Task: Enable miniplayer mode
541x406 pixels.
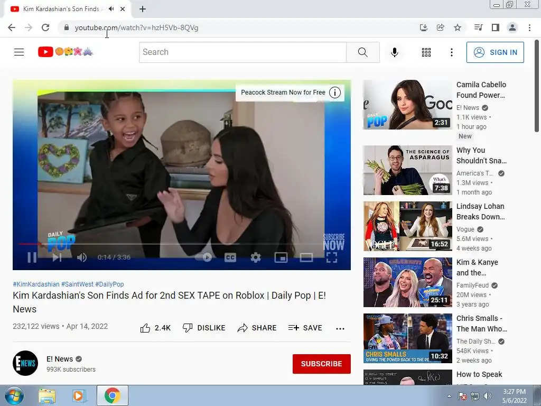Action: pyautogui.click(x=281, y=257)
